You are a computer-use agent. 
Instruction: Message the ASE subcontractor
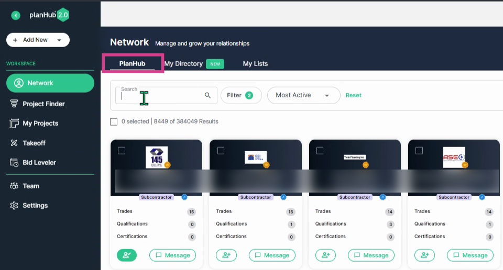point(471,255)
